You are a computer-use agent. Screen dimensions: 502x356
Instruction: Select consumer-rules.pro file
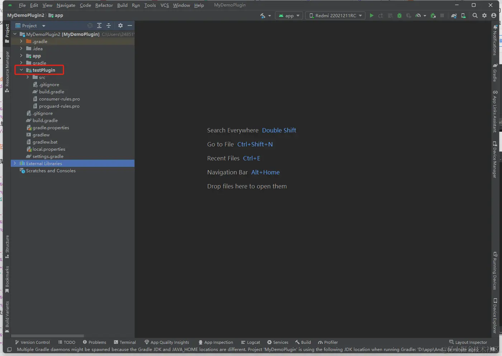click(60, 99)
